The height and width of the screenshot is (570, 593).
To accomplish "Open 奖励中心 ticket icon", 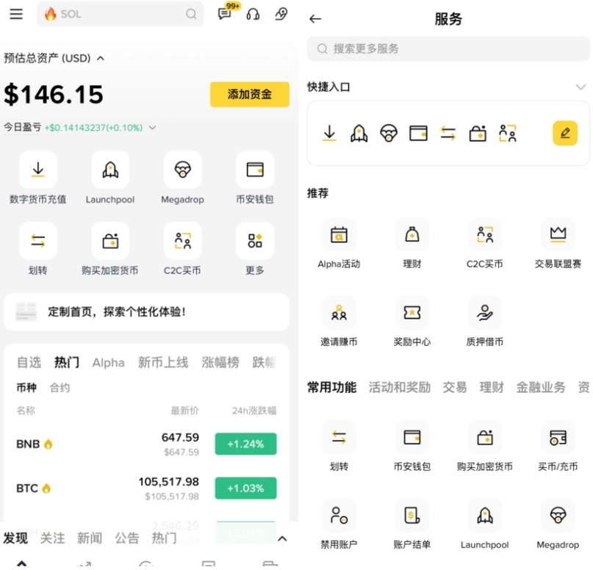I will (x=411, y=313).
